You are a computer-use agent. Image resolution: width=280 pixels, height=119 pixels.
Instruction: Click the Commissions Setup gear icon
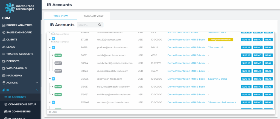pos(6,104)
